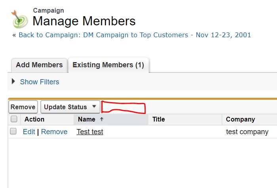Edit the Test test member
Image resolution: width=277 pixels, height=188 pixels.
pyautogui.click(x=29, y=132)
